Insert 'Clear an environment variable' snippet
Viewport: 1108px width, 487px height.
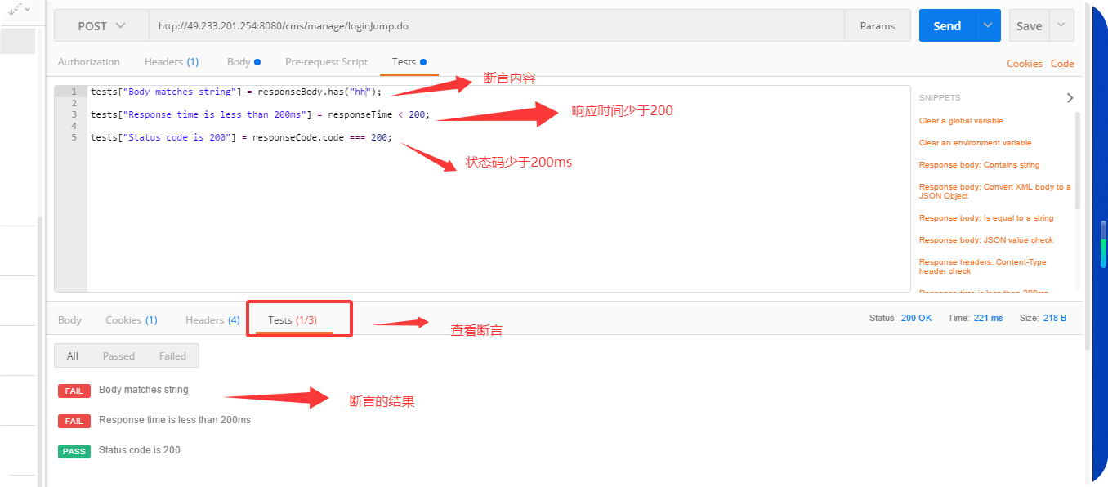pyautogui.click(x=975, y=143)
